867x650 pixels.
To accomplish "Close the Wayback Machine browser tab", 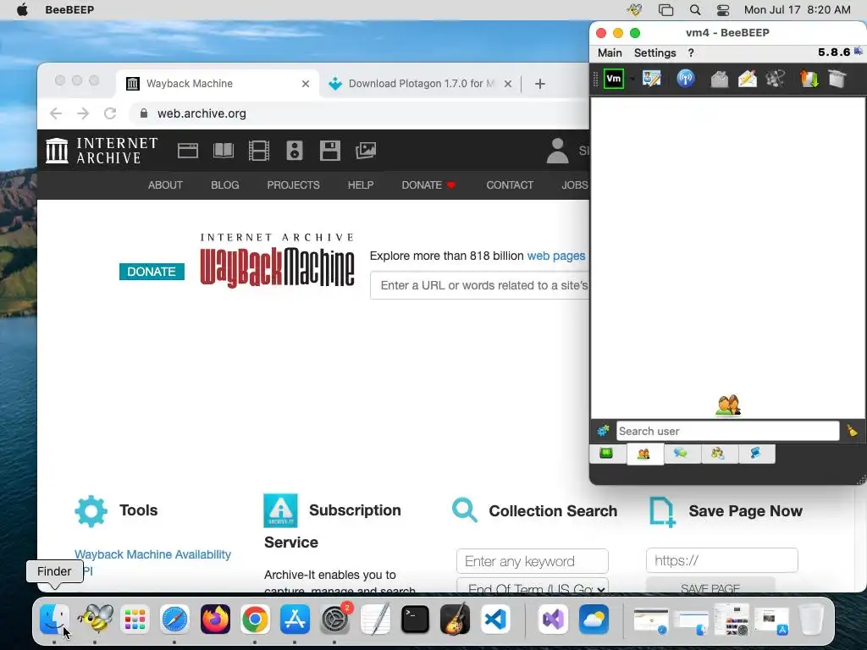I will (x=305, y=84).
